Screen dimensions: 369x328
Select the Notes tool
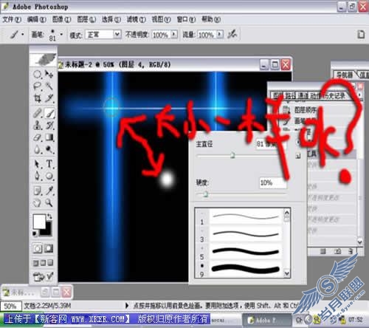pyautogui.click(x=37, y=191)
